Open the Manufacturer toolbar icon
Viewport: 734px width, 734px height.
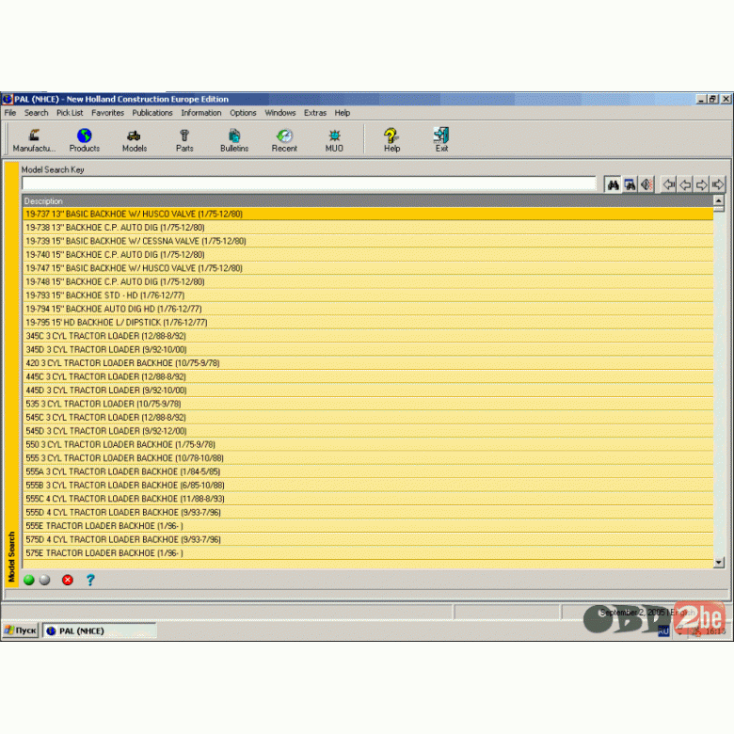coord(34,140)
